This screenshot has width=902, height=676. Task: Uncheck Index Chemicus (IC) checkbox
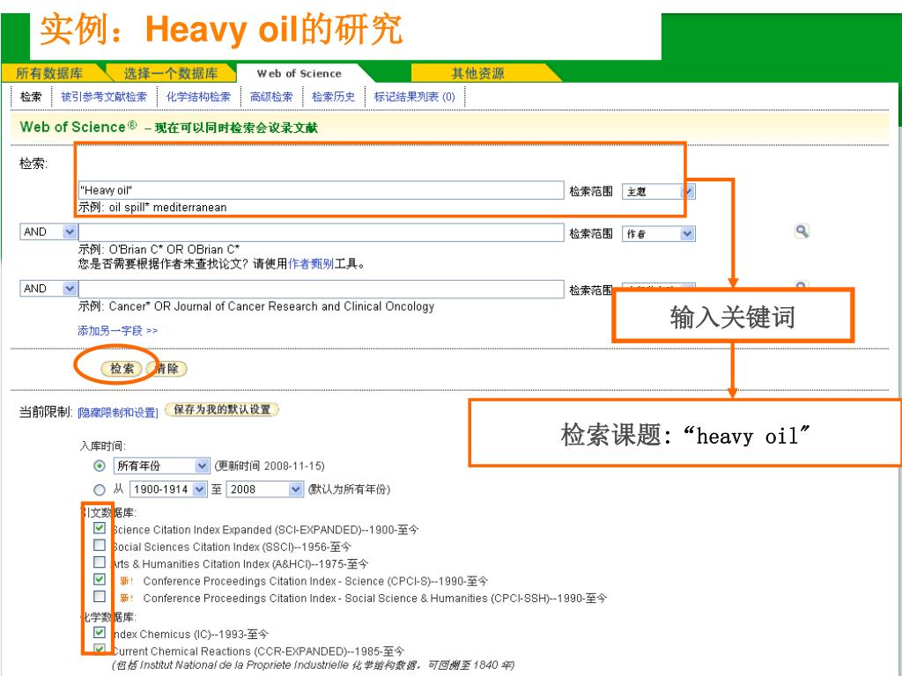click(x=100, y=632)
